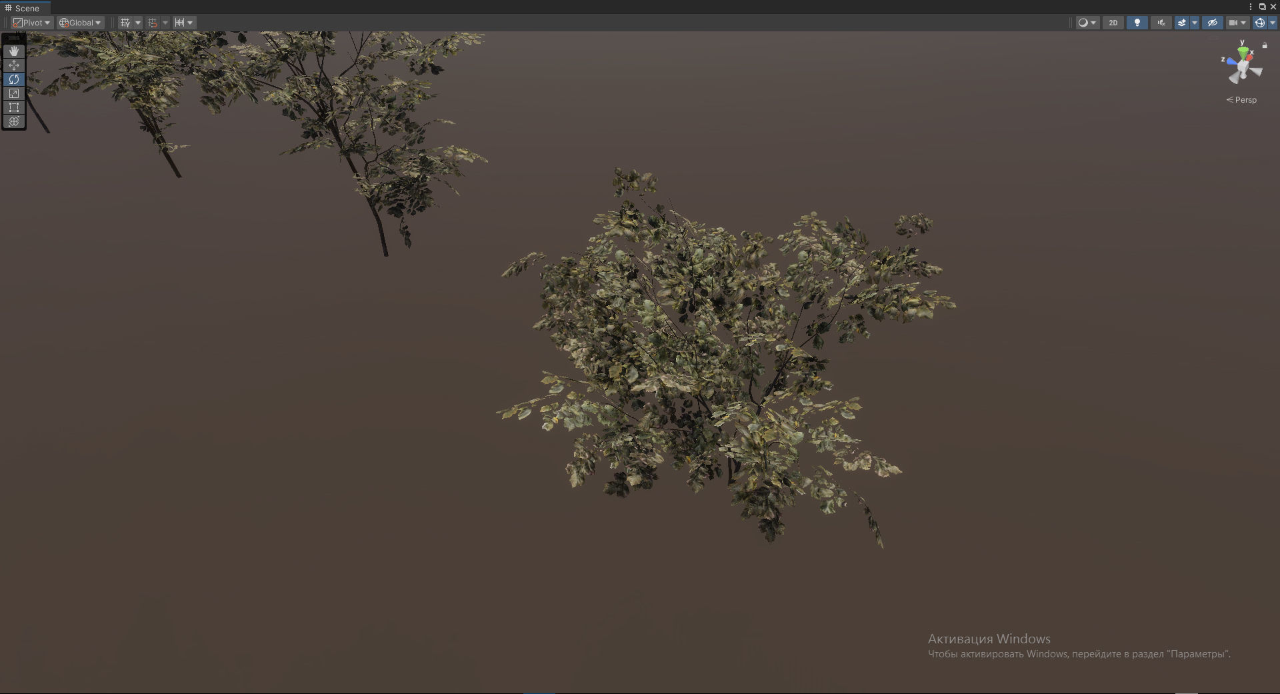This screenshot has width=1280, height=694.
Task: Toggle scene audio mute button
Action: (1161, 23)
